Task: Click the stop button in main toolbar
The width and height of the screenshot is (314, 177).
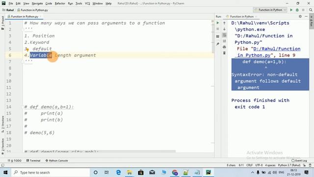Action: coord(303,10)
